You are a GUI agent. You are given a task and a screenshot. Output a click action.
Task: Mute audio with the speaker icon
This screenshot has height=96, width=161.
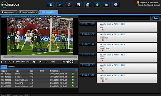click(68, 62)
